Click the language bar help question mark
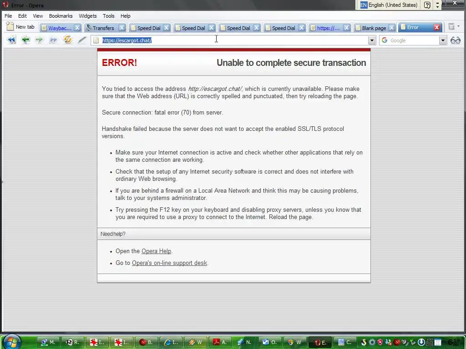Image resolution: width=466 pixels, height=349 pixels. (x=427, y=5)
